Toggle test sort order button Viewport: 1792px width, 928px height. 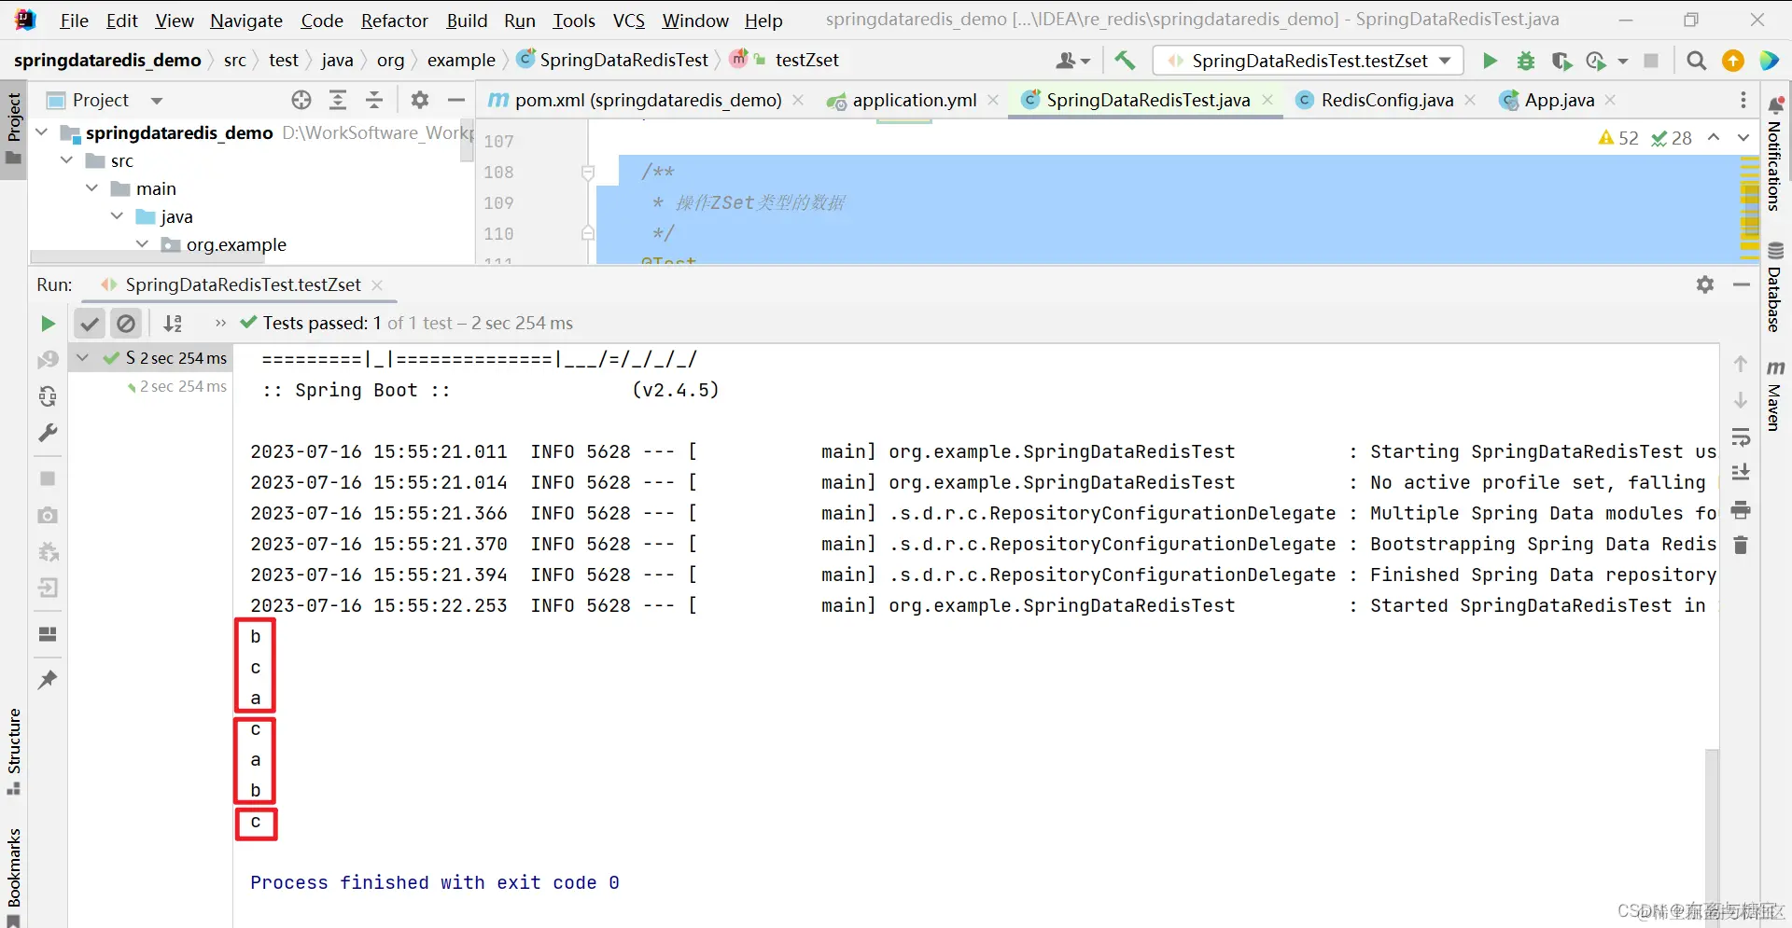click(173, 324)
